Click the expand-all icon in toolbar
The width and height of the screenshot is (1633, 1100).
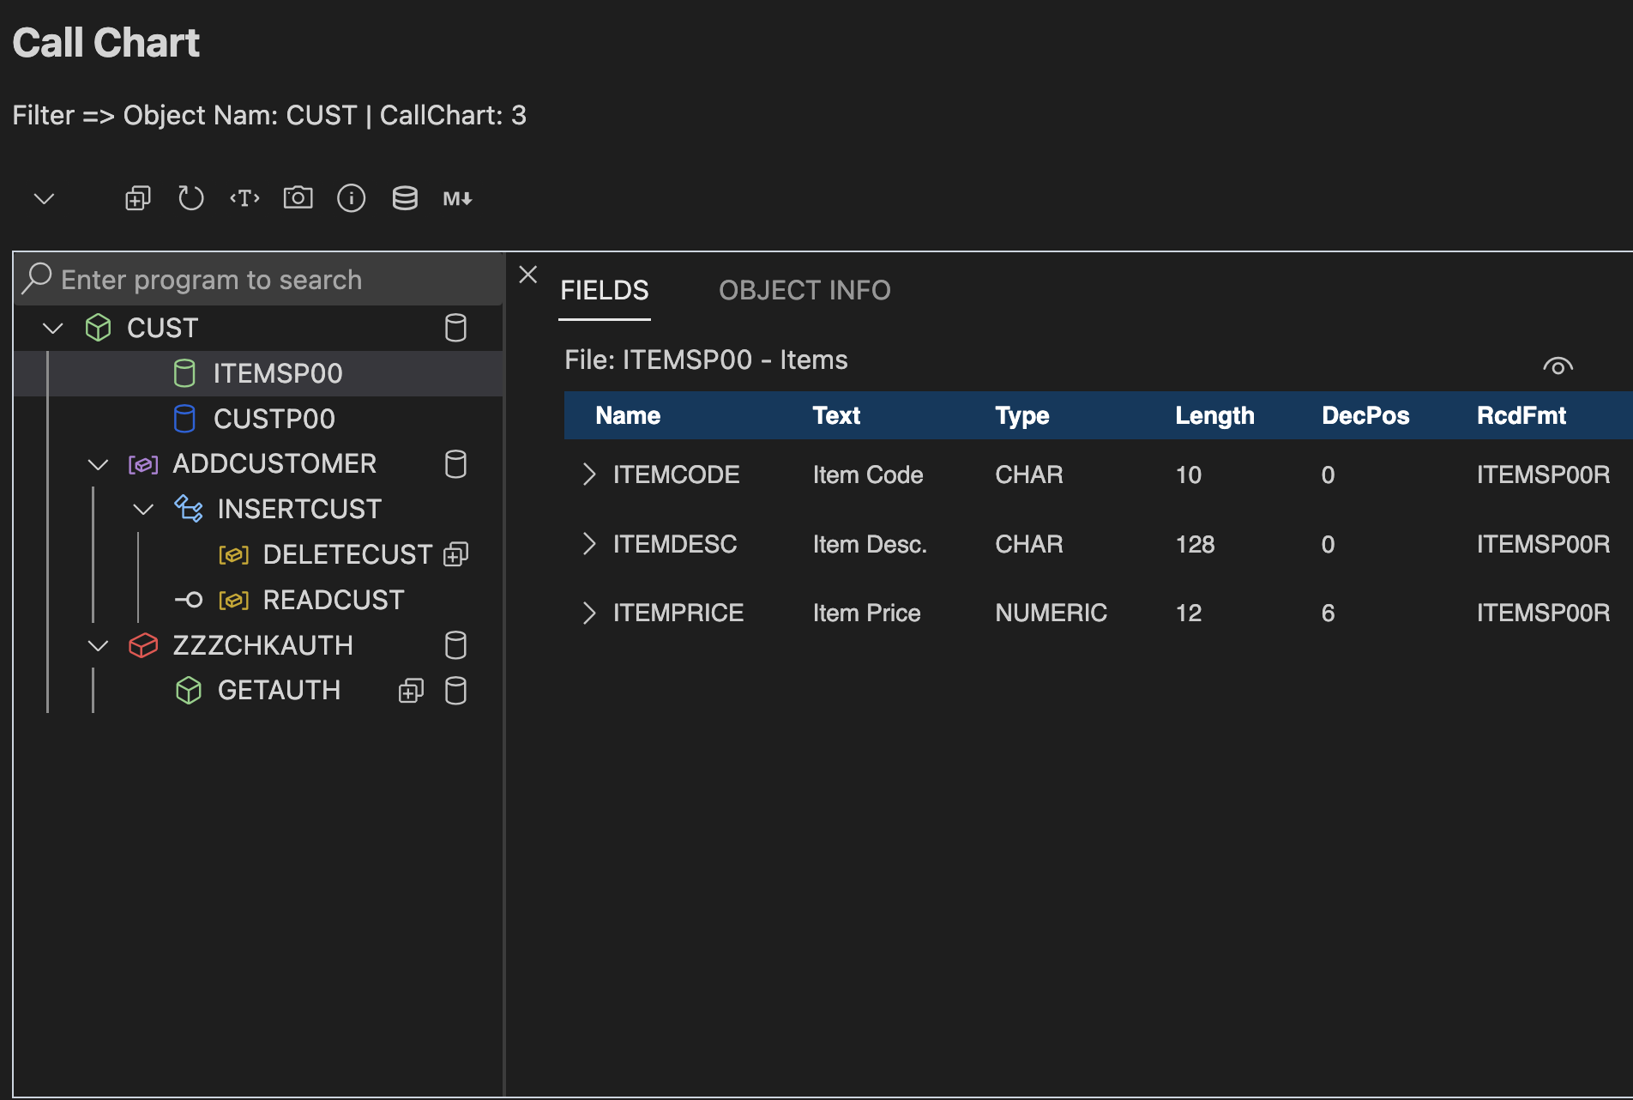click(137, 198)
